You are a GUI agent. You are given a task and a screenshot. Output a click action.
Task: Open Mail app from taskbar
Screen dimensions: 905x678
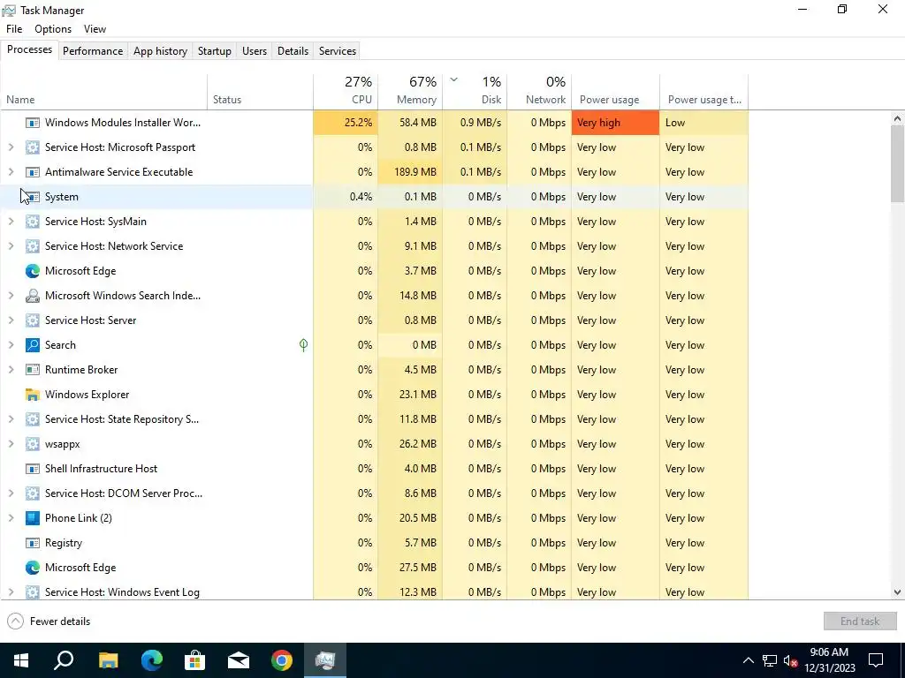pos(238,660)
